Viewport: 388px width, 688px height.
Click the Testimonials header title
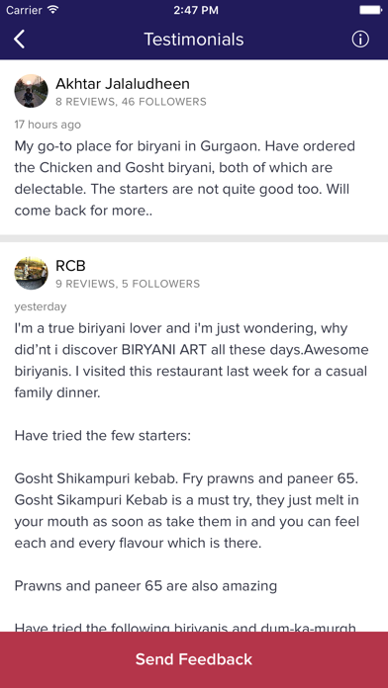click(x=194, y=40)
